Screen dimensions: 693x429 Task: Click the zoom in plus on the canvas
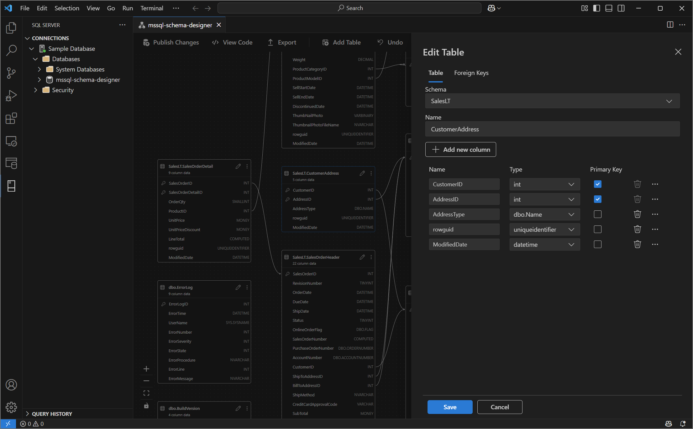point(146,369)
